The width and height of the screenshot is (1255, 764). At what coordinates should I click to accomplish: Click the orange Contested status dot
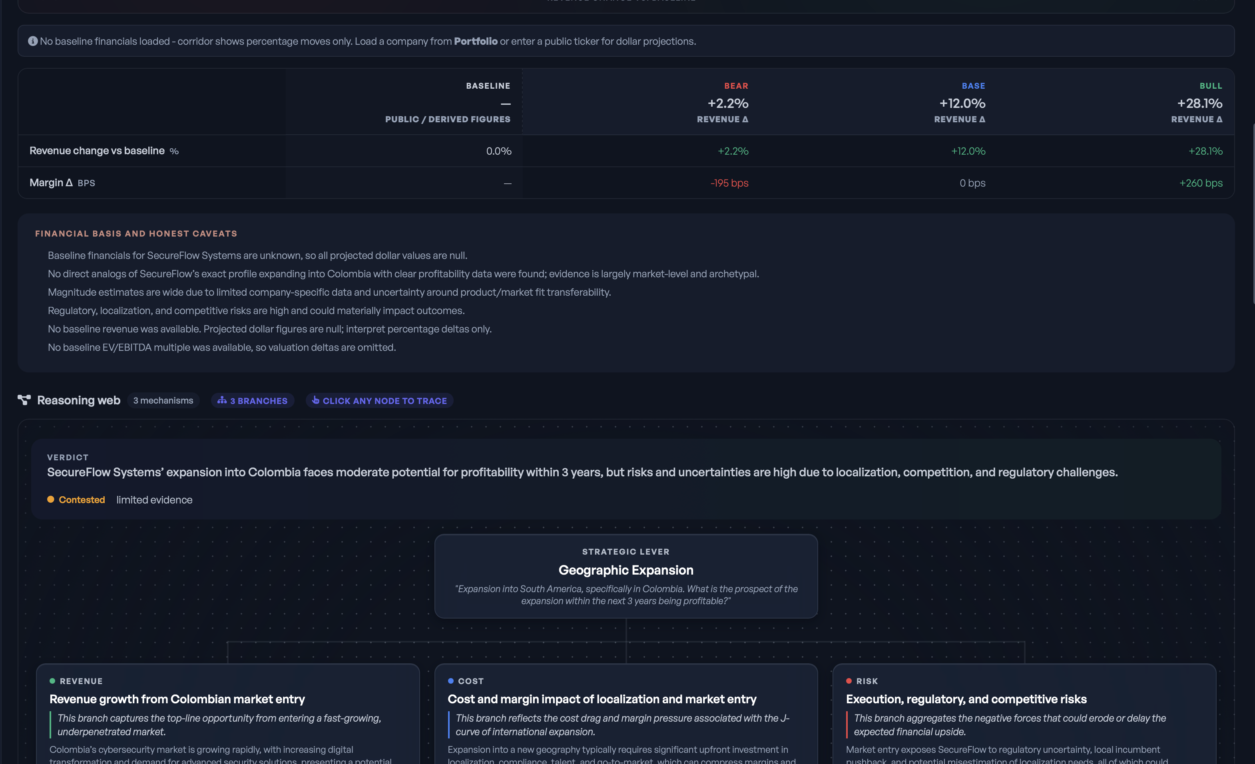coord(50,499)
